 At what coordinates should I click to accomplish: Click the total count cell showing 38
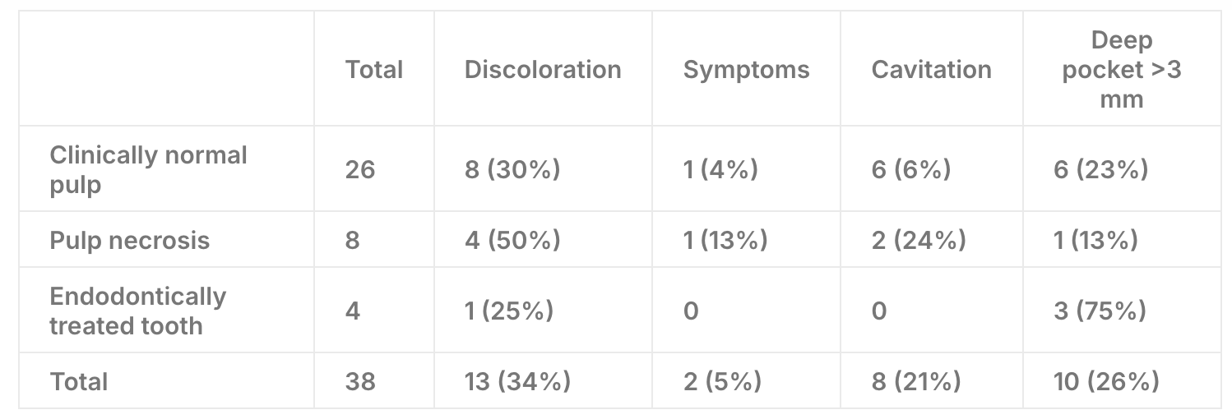360,381
